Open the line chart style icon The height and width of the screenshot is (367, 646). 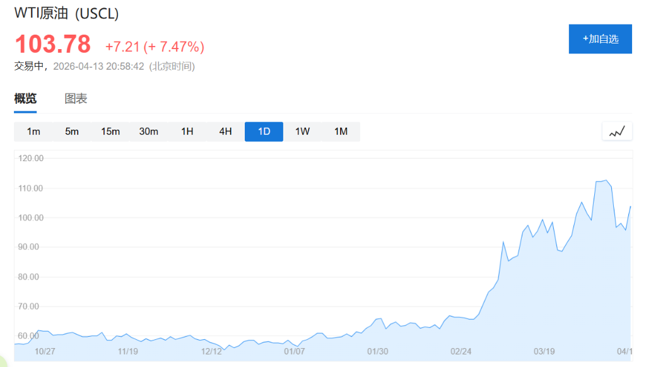coord(616,132)
